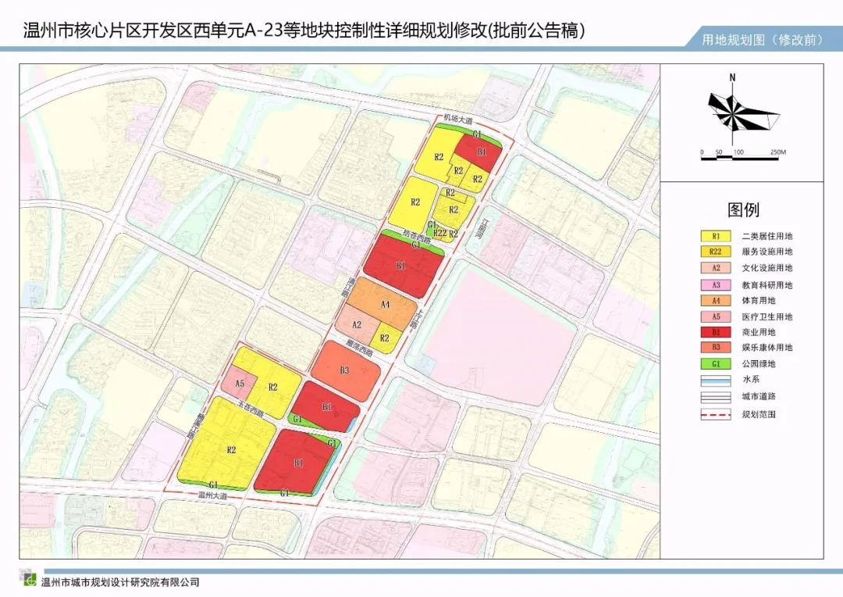
Task: Click the 服务设施用地 legend label
Action: (767, 252)
